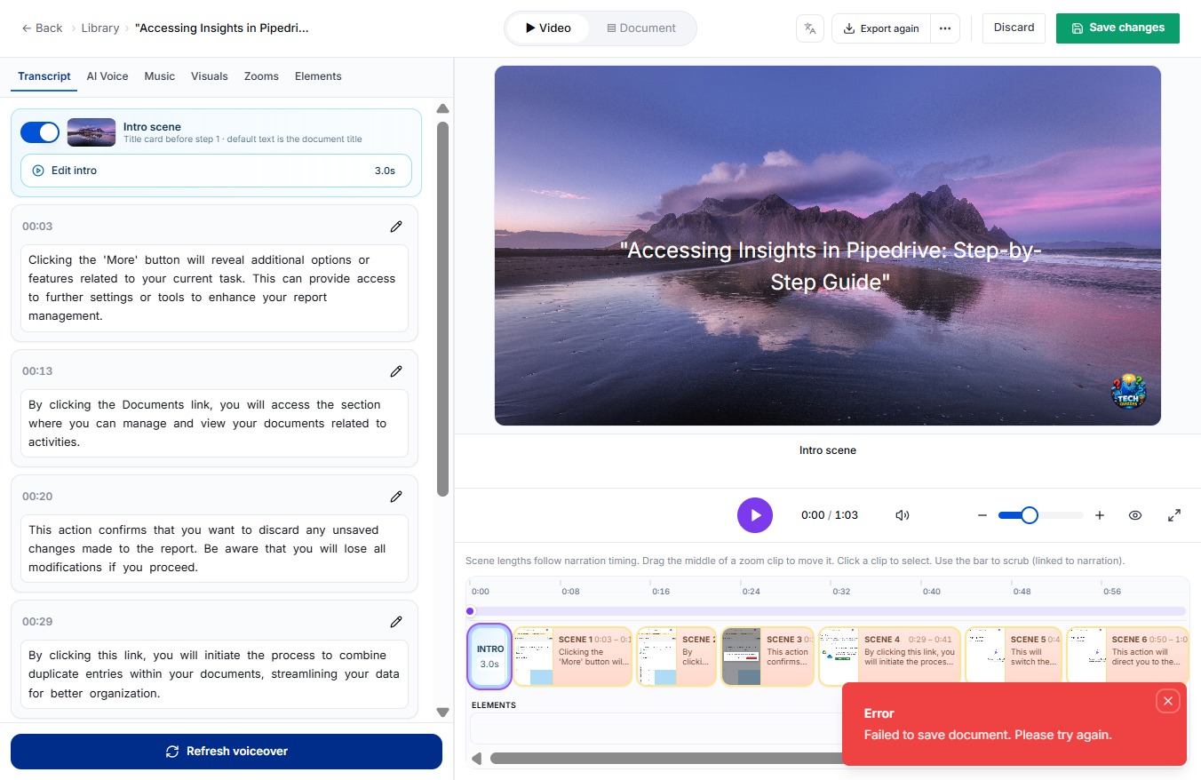Click the 0:24 timeline ruler mark
Image resolution: width=1201 pixels, height=780 pixels.
pos(752,591)
